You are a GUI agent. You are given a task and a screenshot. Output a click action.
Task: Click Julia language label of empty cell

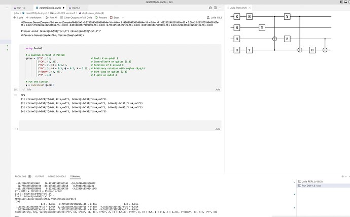(218, 129)
